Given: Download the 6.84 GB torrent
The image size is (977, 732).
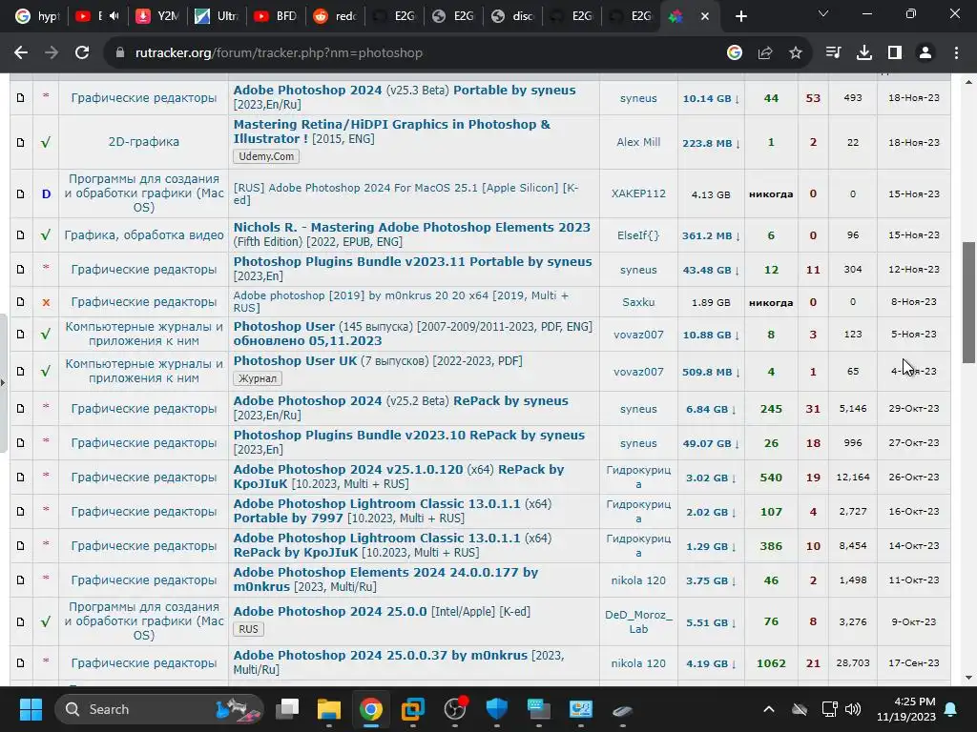Looking at the screenshot, I should [711, 410].
